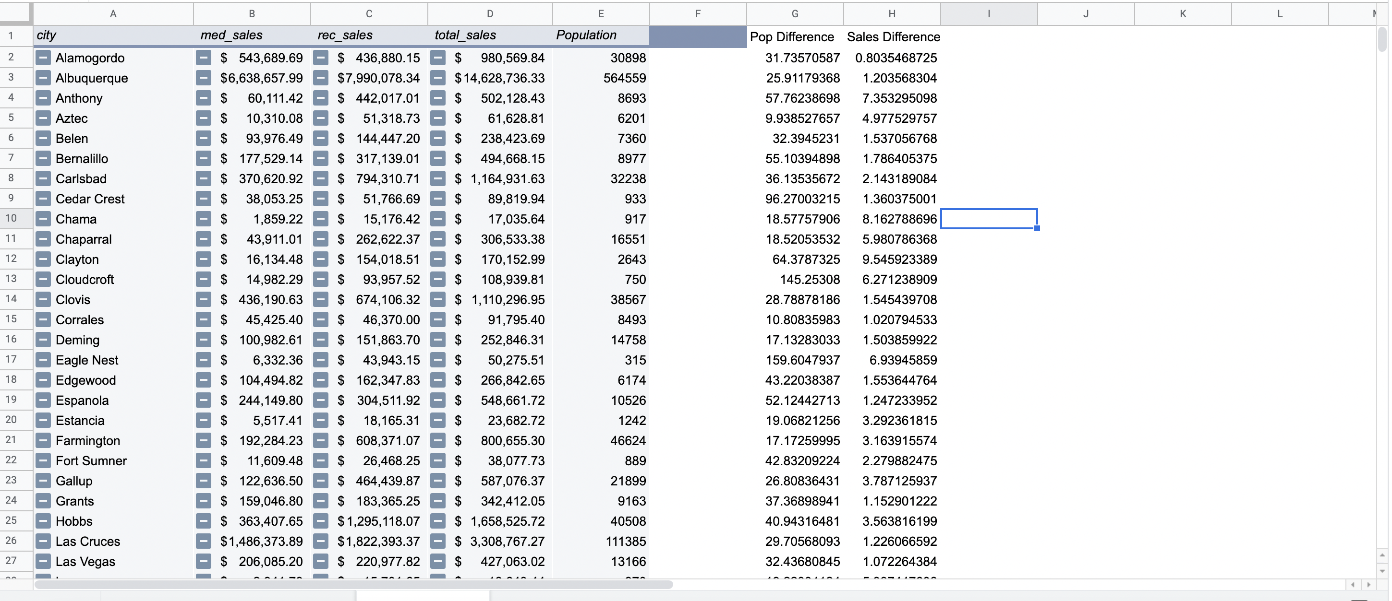This screenshot has height=601, width=1392.
Task: Click the 0.8035468725 Sales Difference cell
Action: coord(892,58)
